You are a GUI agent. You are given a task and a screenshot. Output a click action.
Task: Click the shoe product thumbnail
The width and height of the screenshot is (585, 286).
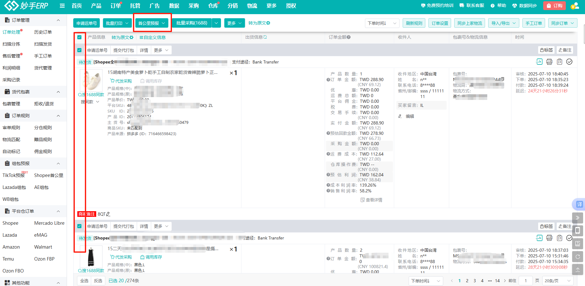click(91, 80)
